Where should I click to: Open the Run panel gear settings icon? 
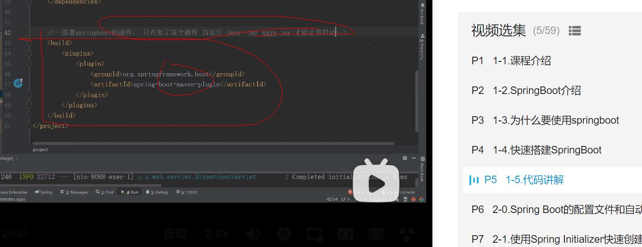pyautogui.click(x=405, y=158)
